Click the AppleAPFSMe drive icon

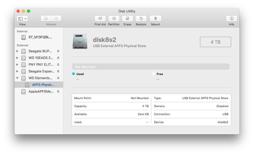(x=23, y=92)
